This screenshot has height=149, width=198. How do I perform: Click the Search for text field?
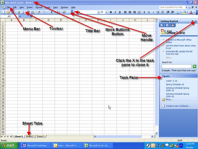click(176, 67)
